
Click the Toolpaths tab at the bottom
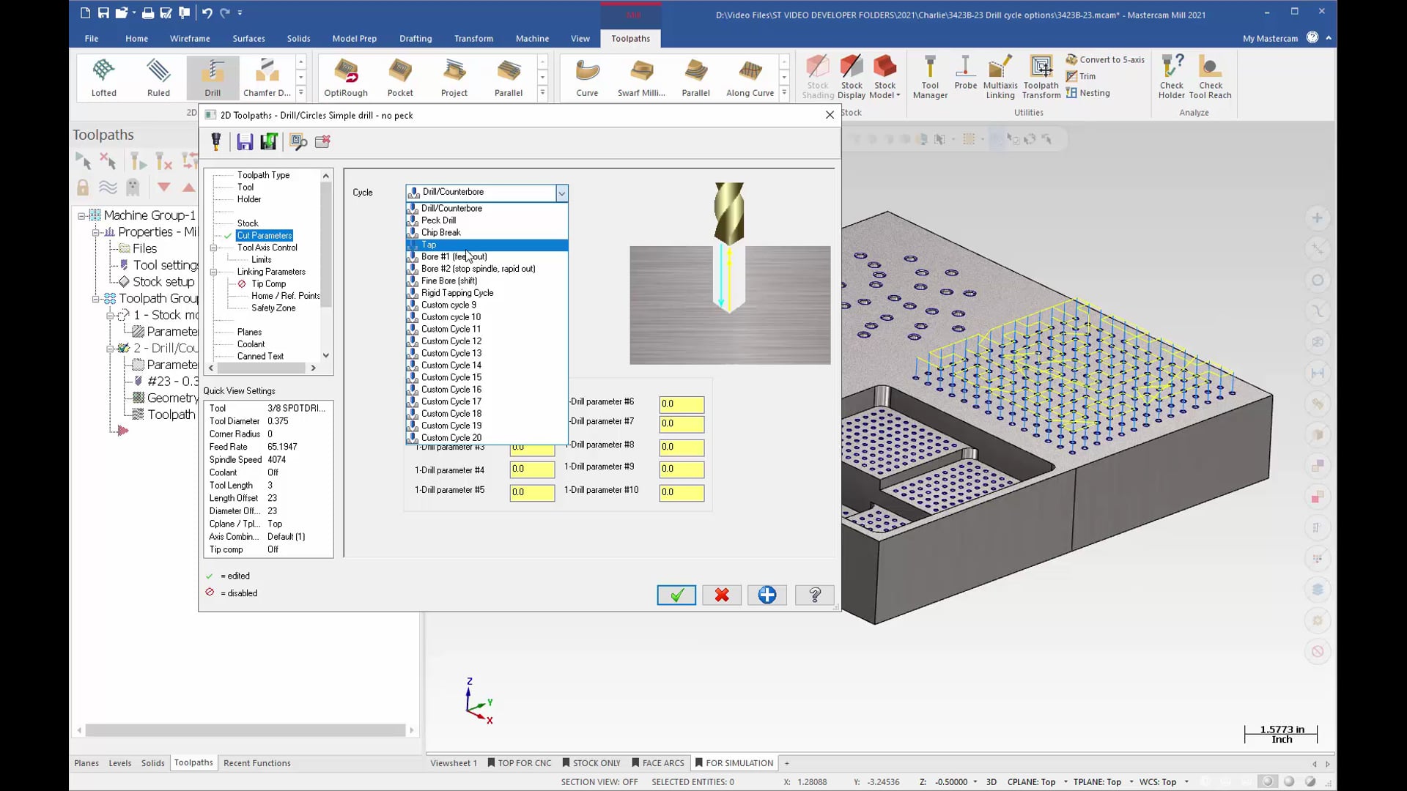click(193, 763)
